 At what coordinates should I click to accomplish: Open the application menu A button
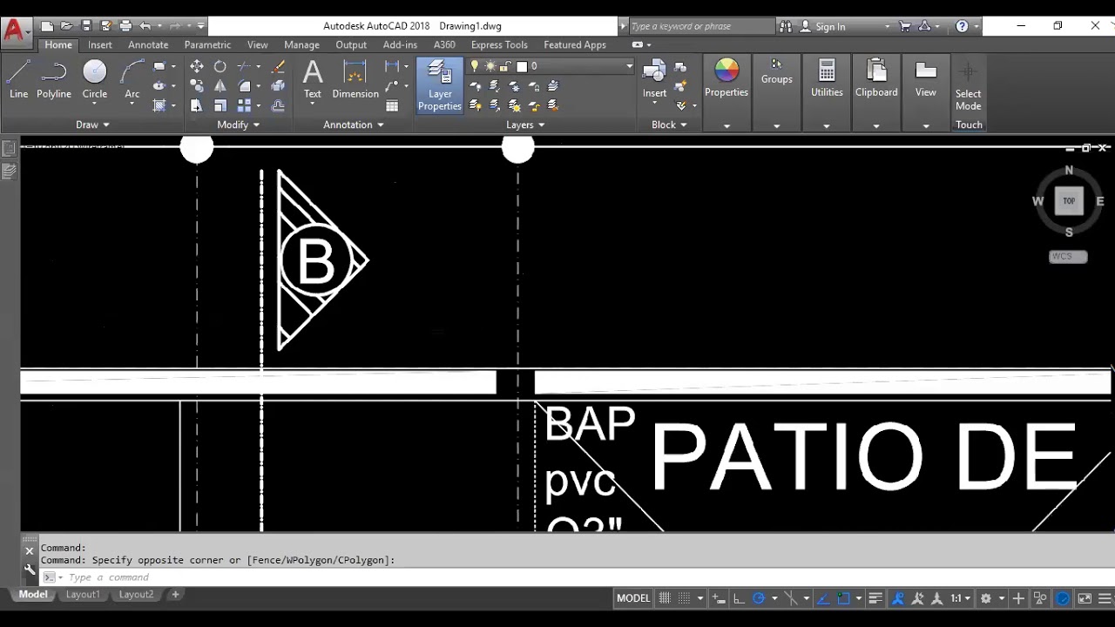tap(16, 31)
